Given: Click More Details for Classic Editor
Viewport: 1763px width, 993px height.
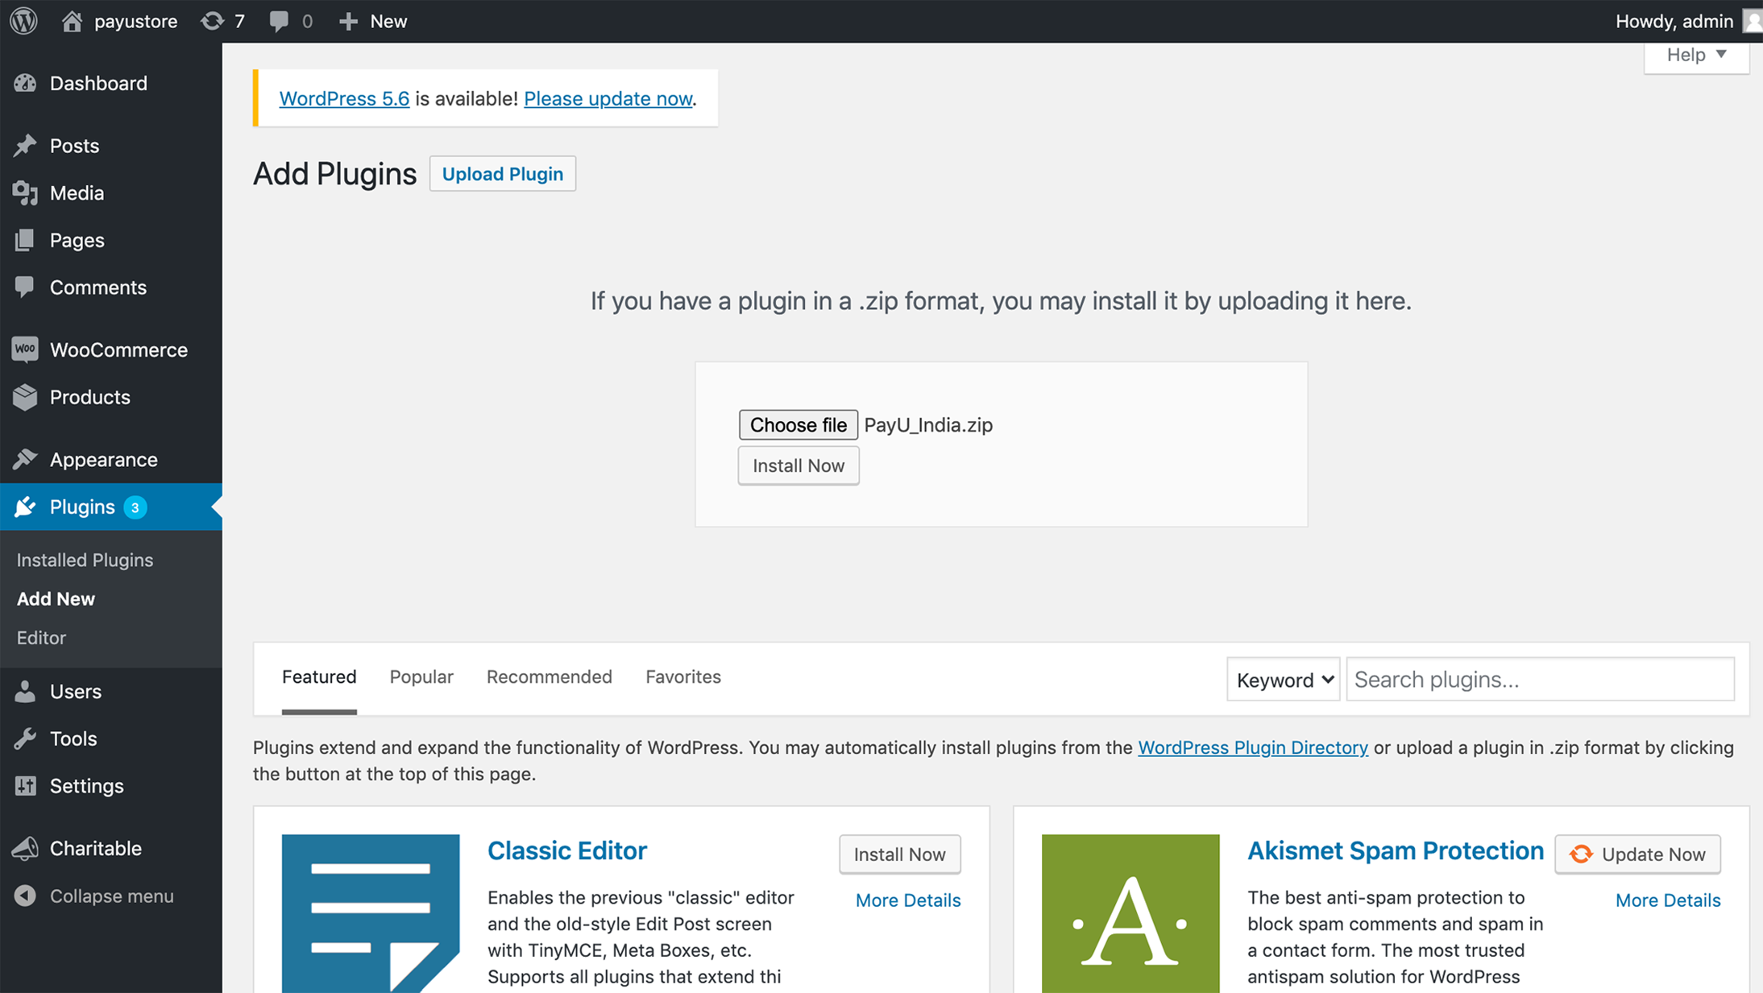Looking at the screenshot, I should [908, 900].
